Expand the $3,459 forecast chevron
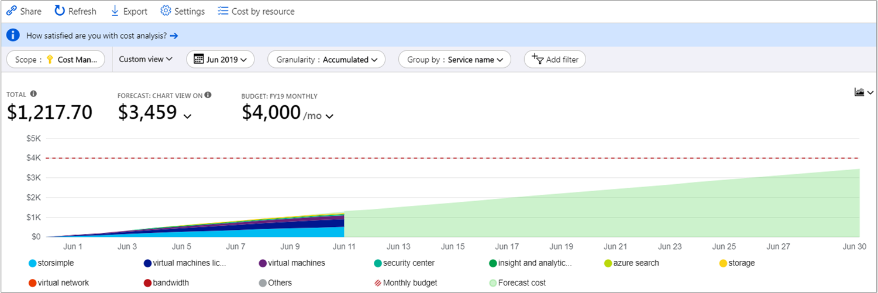Screen dimensions: 878x293 tap(187, 116)
